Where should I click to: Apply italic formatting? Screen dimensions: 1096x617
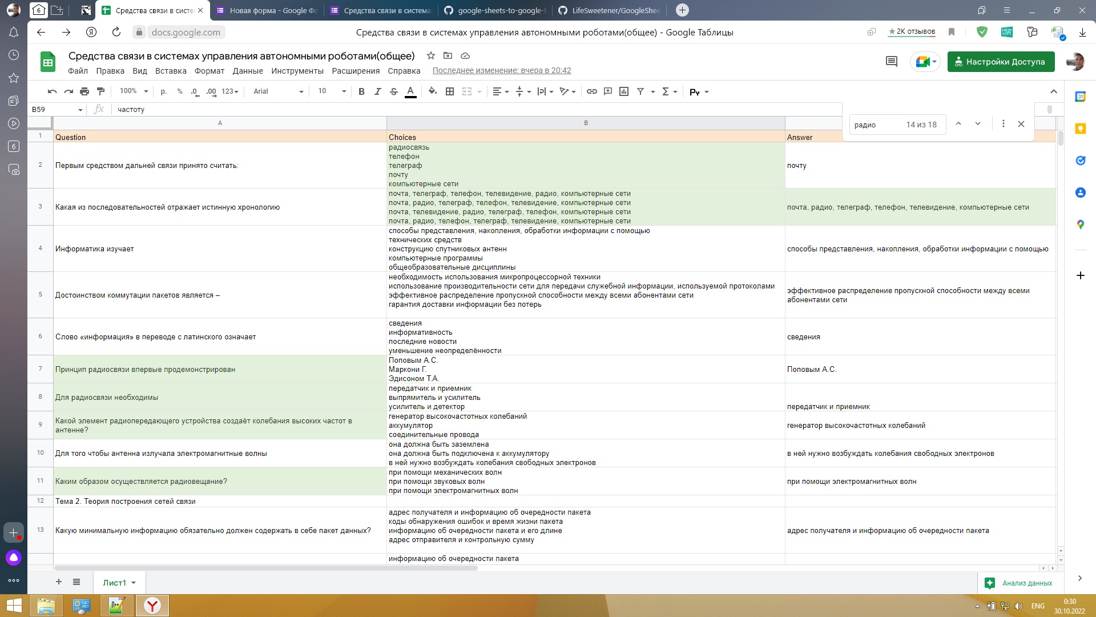click(x=377, y=91)
